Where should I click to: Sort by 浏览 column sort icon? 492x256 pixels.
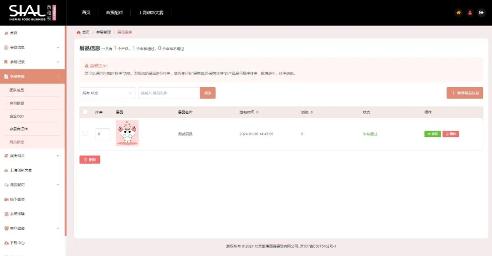pyautogui.click(x=312, y=112)
